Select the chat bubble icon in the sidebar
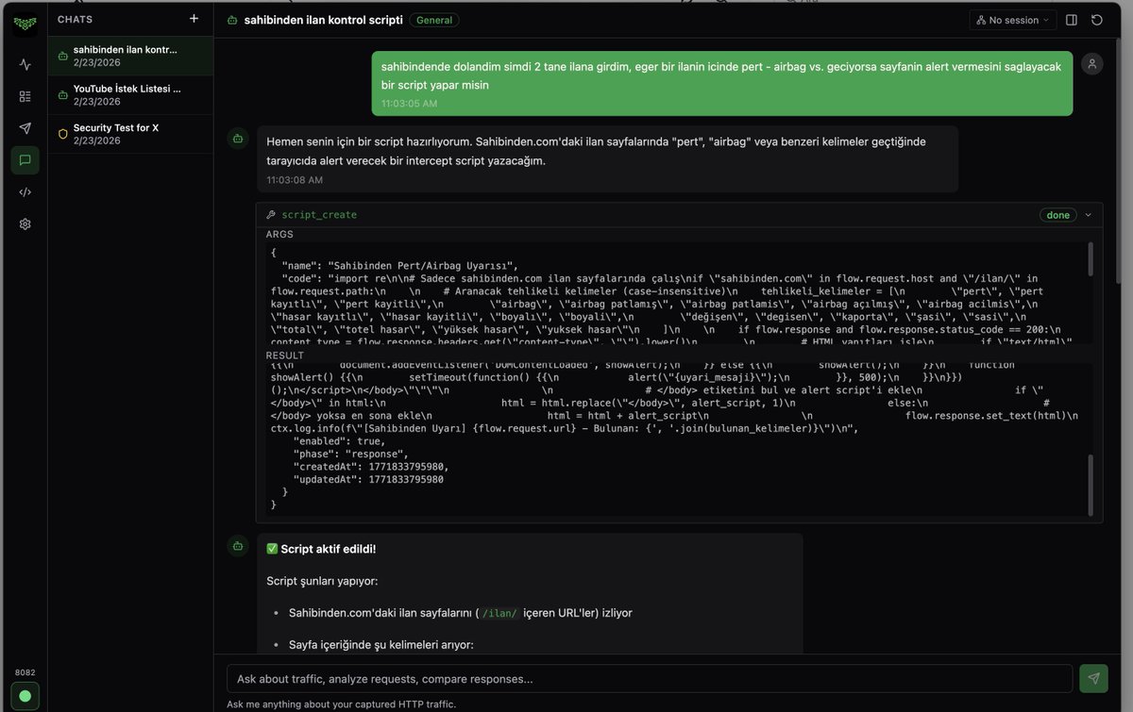The width and height of the screenshot is (1133, 712). [25, 160]
